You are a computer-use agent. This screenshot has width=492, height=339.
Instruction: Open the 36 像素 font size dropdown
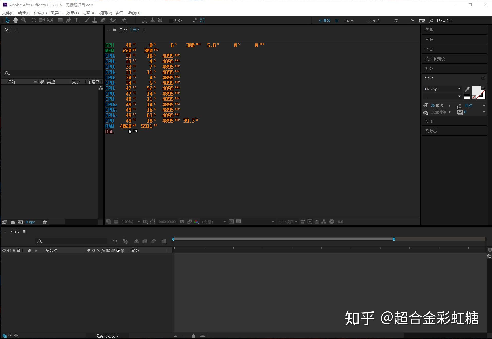coord(450,106)
